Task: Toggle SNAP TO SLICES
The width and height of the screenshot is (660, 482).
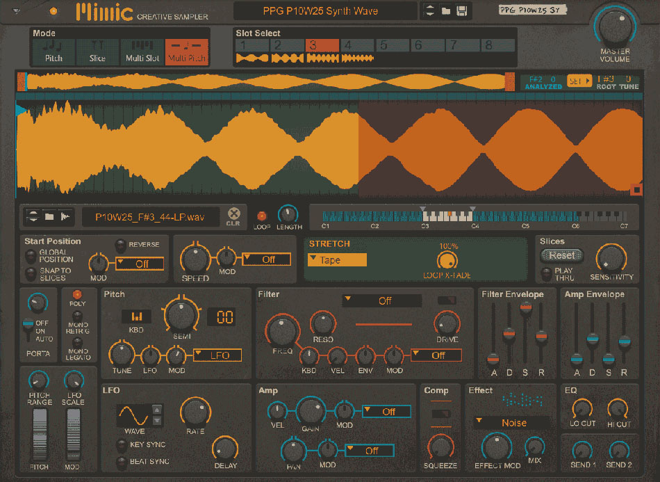Action: [31, 274]
